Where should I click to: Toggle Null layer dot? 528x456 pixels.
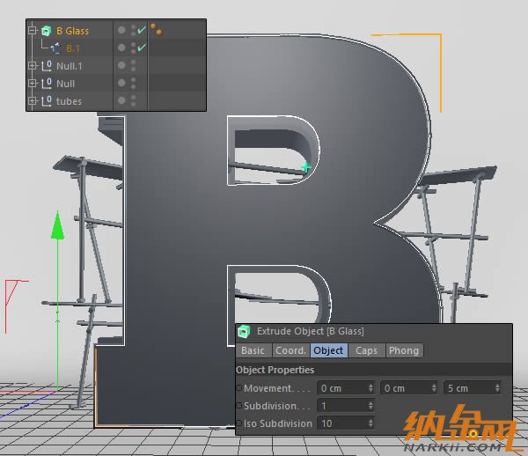121,83
